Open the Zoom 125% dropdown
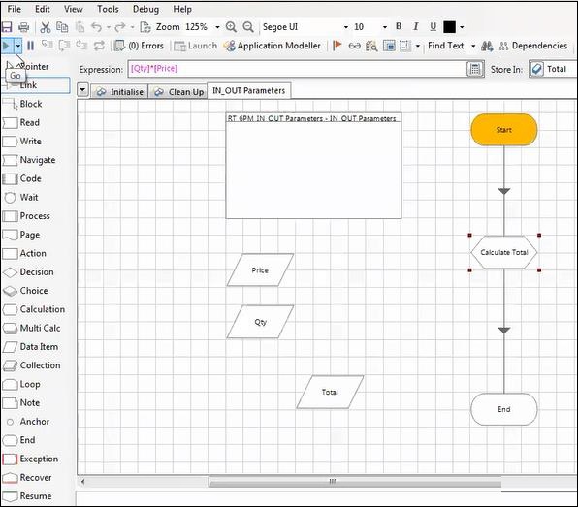Viewport: 578px width, 507px height. [x=217, y=27]
